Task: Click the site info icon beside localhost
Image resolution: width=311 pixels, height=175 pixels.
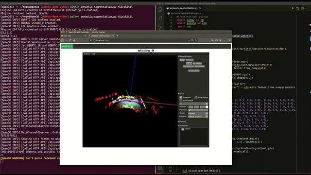Action: click(94, 40)
